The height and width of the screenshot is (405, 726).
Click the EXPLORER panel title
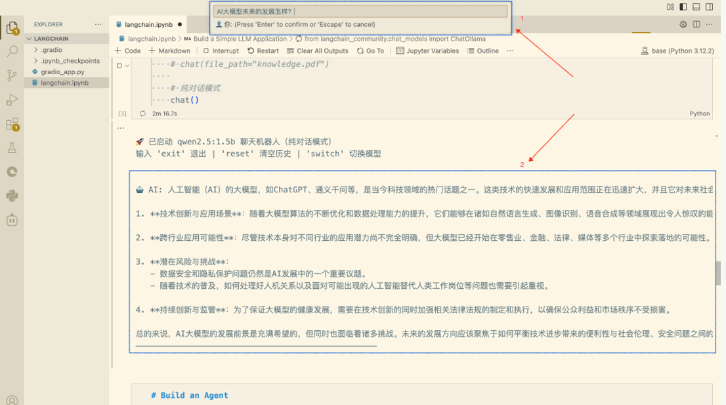48,24
